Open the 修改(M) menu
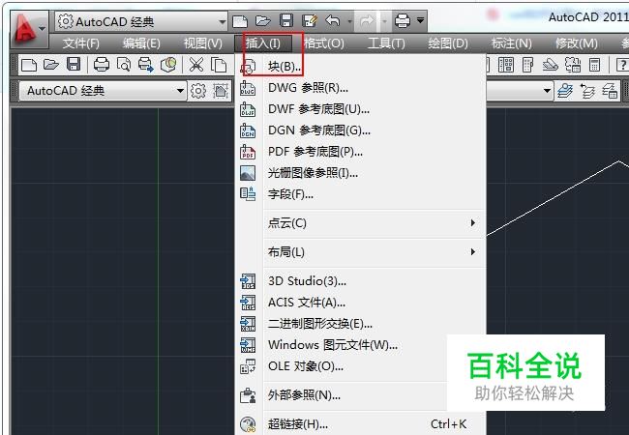The image size is (629, 435). click(x=576, y=43)
